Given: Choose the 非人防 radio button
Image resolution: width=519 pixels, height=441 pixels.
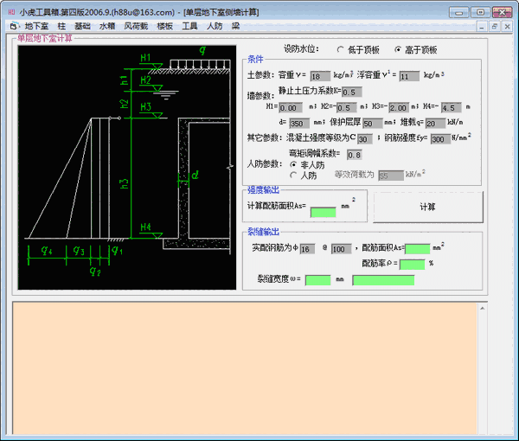Looking at the screenshot, I should pyautogui.click(x=294, y=163).
